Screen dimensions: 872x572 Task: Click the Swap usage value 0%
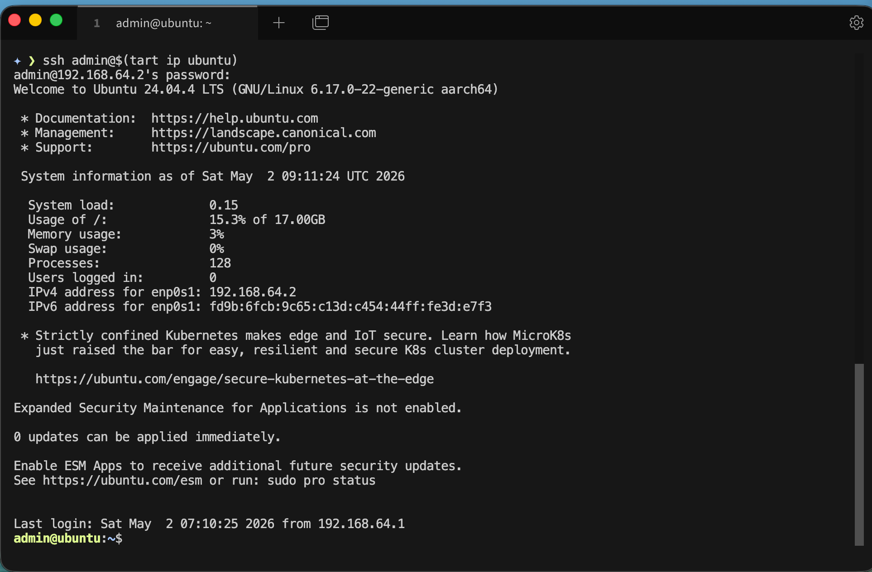point(216,249)
